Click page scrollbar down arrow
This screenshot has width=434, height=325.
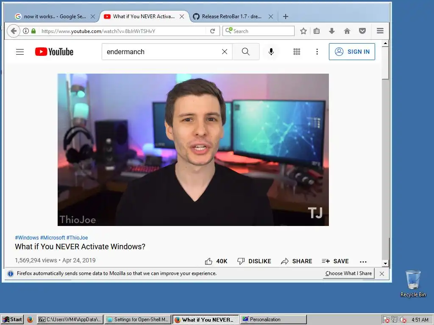tap(385, 263)
